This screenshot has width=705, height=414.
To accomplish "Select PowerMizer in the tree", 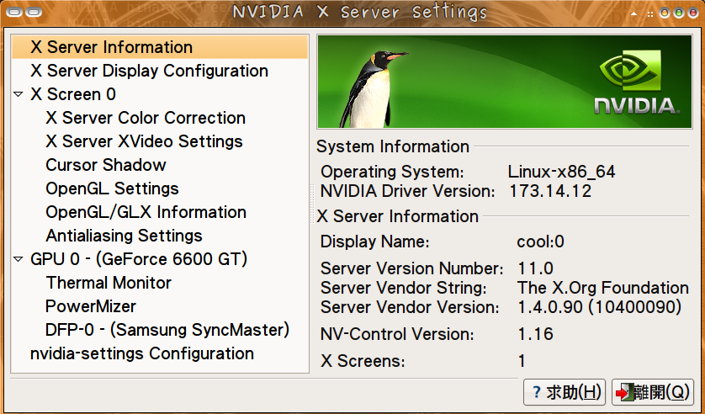I will tap(91, 306).
